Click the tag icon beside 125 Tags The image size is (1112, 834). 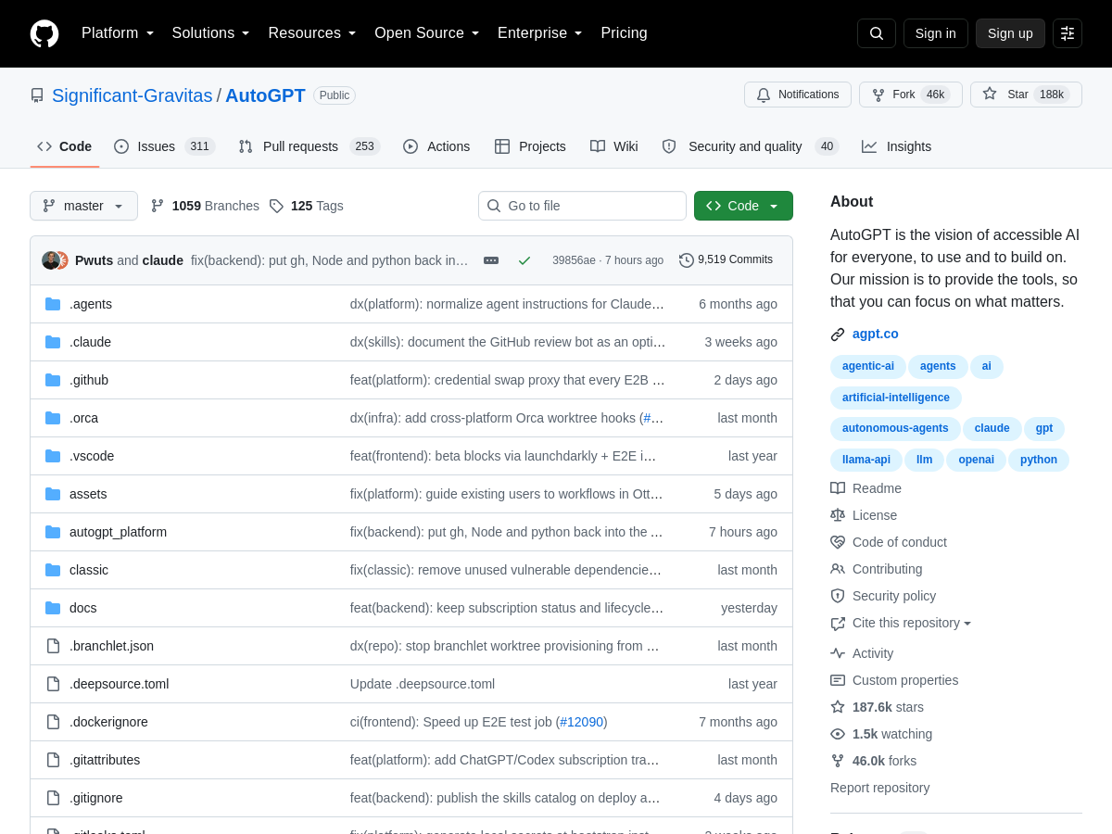pyautogui.click(x=276, y=206)
